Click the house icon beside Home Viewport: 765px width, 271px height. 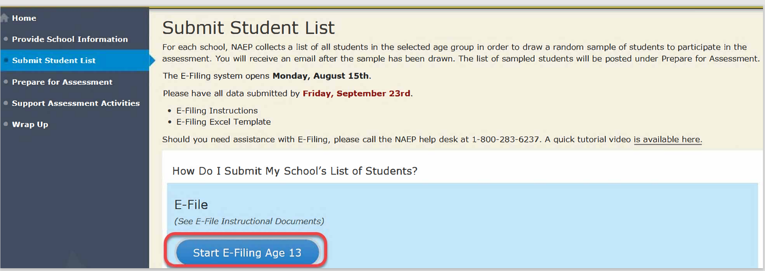coord(4,18)
